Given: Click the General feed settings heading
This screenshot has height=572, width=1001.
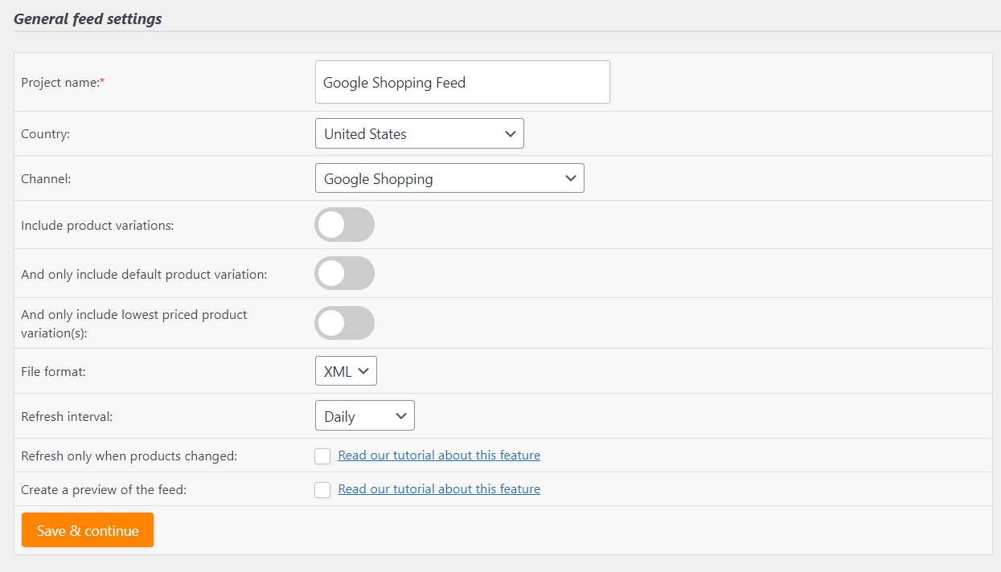Looking at the screenshot, I should tap(88, 18).
